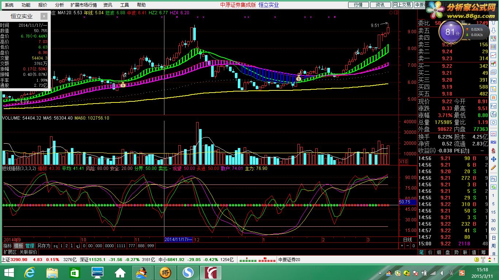Switch to the 指标 tab
This screenshot has width=499, height=280.
(7, 246)
